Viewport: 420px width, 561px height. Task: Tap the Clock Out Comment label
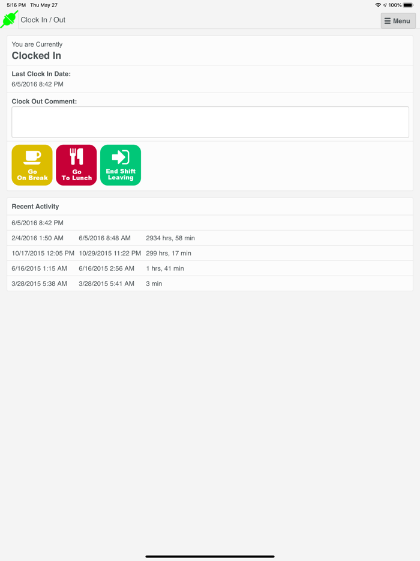coord(44,102)
